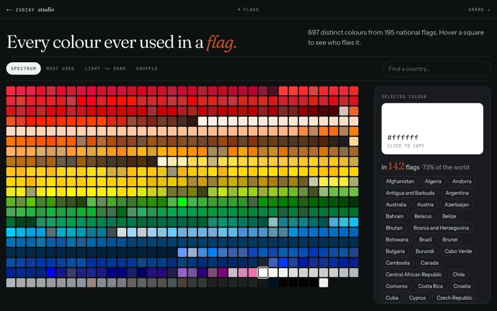
Task: Pick the final near-white swatch in the bottom row
Action: point(323,283)
